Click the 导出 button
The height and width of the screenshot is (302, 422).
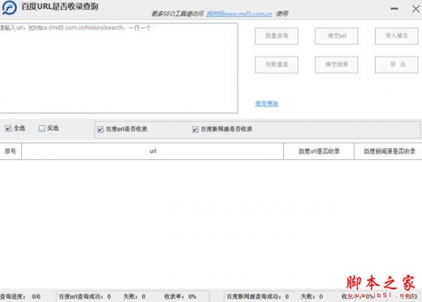pos(397,65)
